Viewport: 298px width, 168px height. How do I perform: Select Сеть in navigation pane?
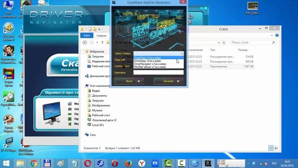pyautogui.click(x=93, y=135)
